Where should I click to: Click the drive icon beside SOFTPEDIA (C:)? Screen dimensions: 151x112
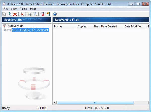point(9,30)
